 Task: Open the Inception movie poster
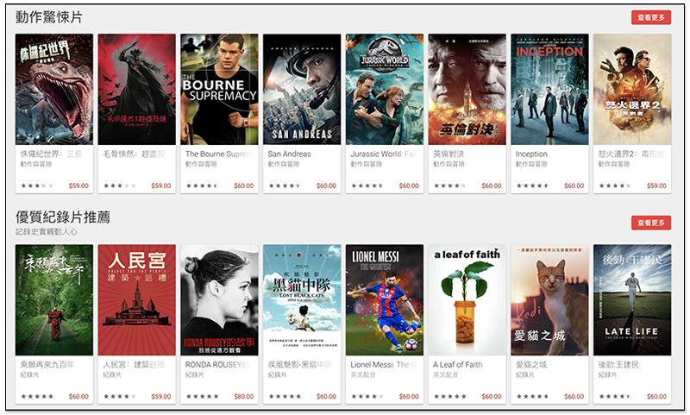point(549,90)
